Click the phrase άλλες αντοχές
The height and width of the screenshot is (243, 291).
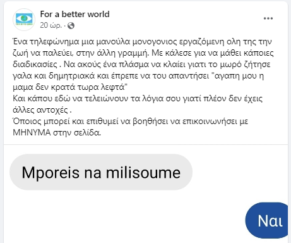(40, 110)
